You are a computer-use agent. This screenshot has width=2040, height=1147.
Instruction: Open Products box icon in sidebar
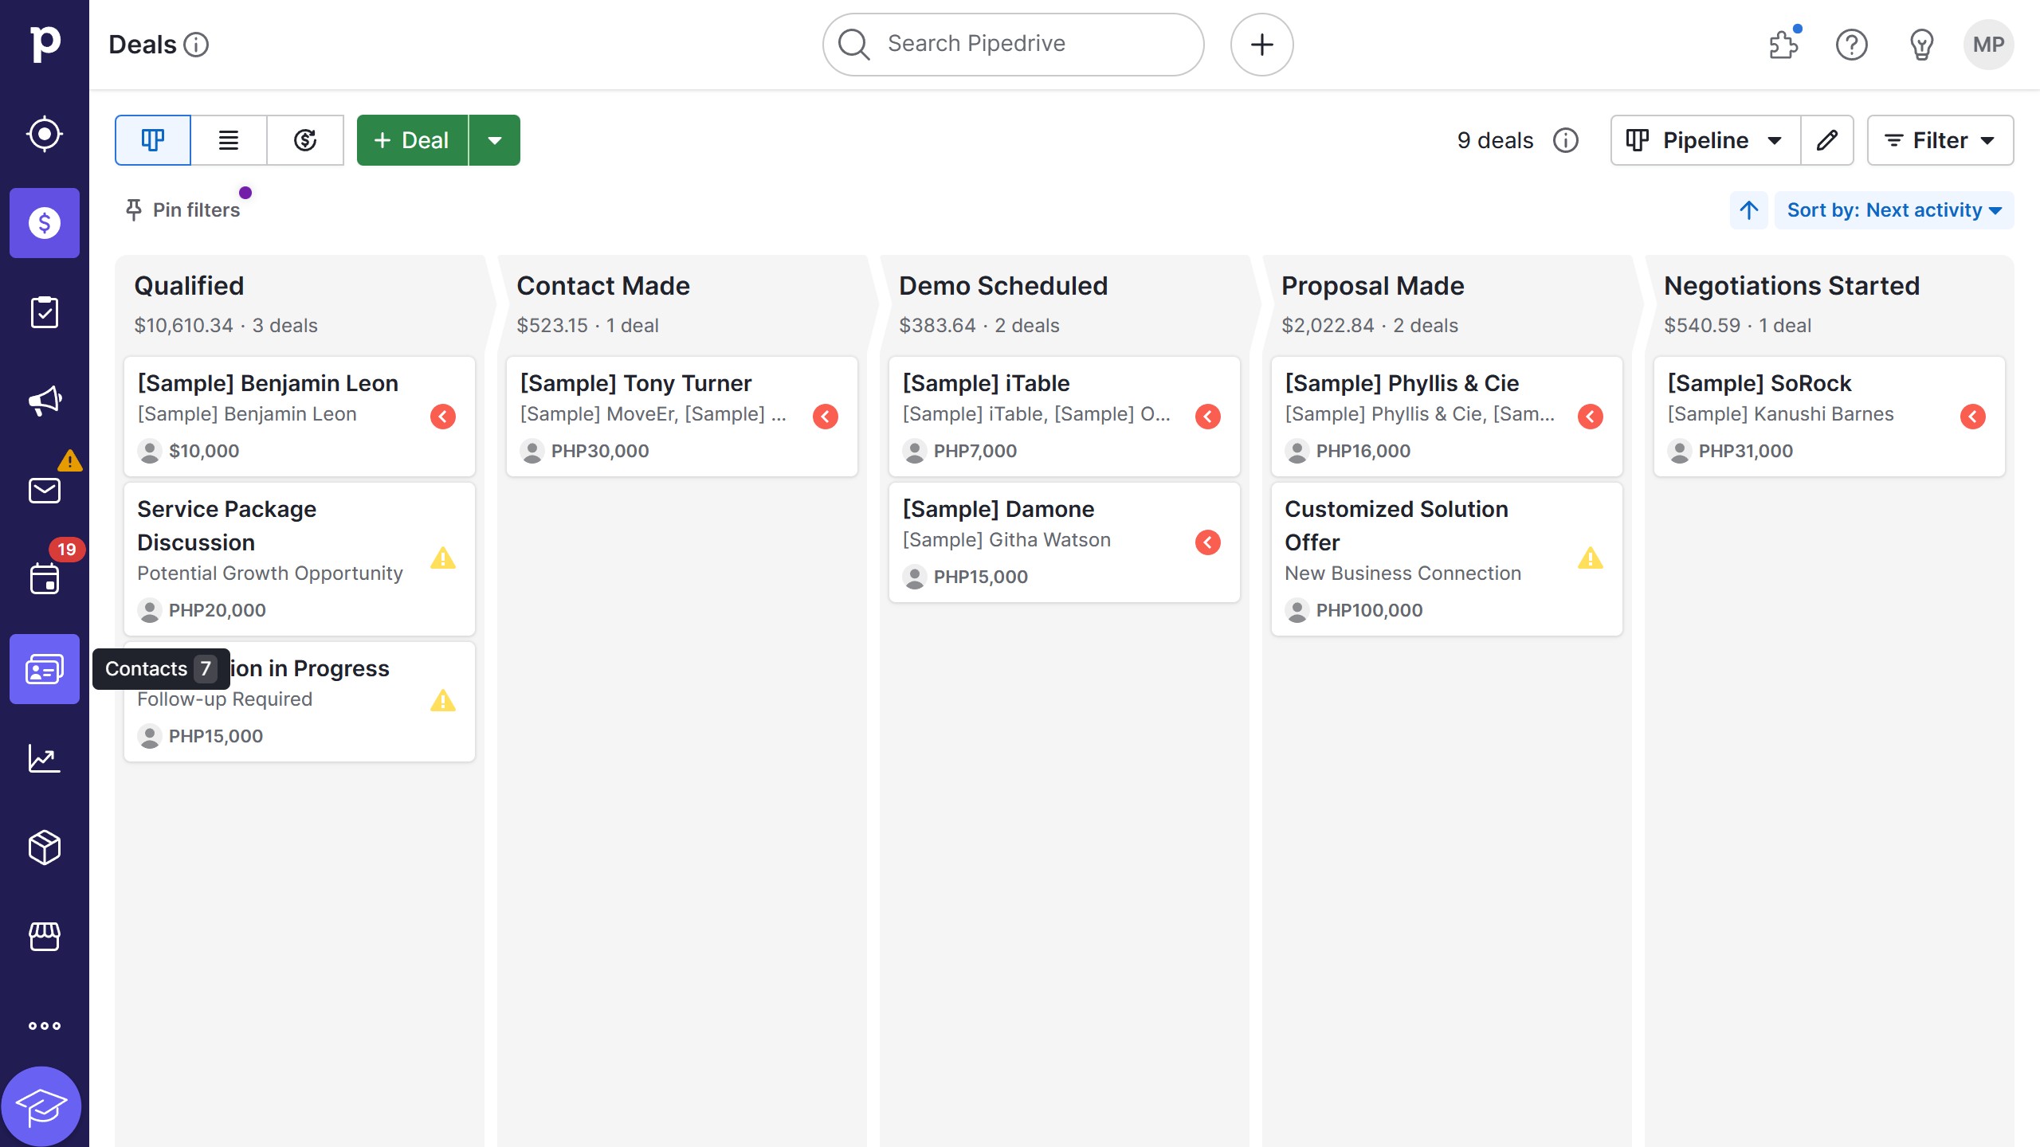(45, 848)
